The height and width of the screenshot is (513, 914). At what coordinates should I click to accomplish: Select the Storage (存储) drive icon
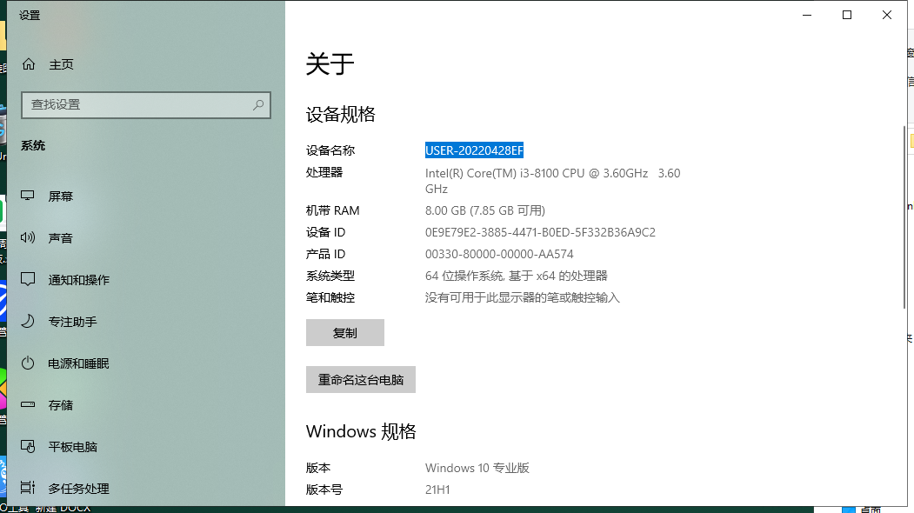[29, 405]
